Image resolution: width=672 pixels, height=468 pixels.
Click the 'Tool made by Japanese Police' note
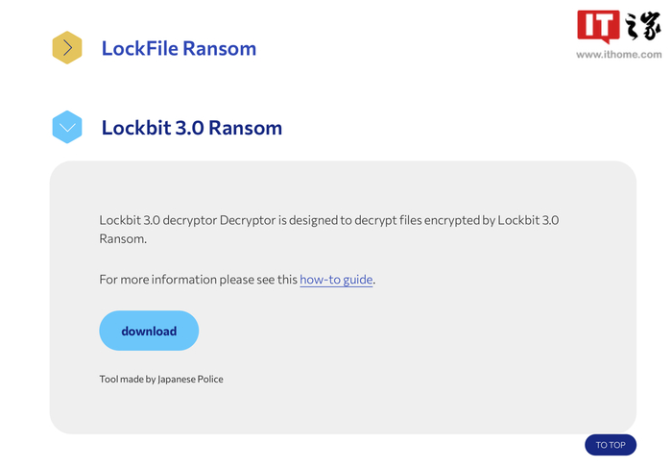point(161,379)
